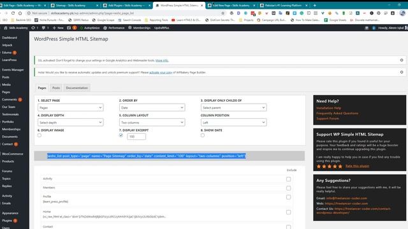Open UpdraftPlus in the admin bar

point(161,28)
